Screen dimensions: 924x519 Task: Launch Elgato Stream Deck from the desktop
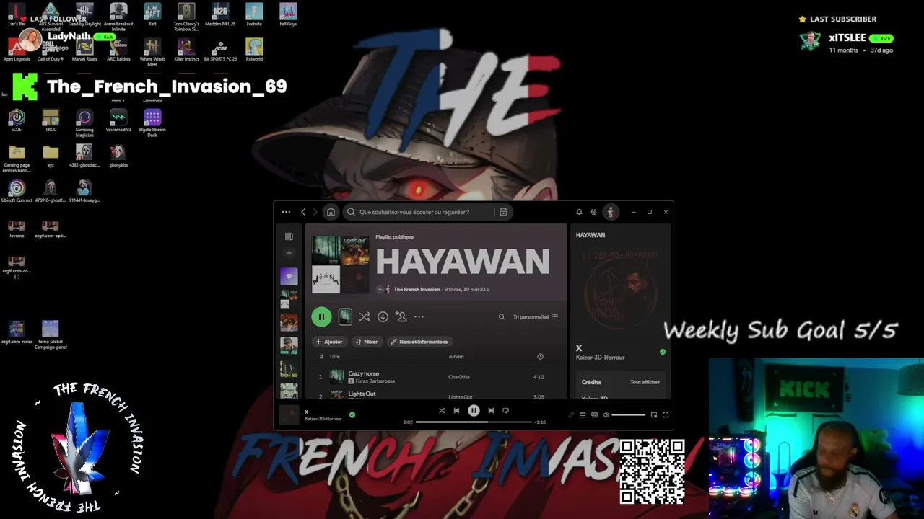[x=152, y=123]
